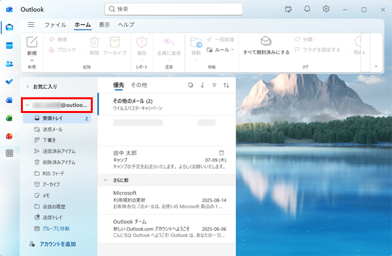Collapse the @outlook account folder tree

(x=27, y=105)
